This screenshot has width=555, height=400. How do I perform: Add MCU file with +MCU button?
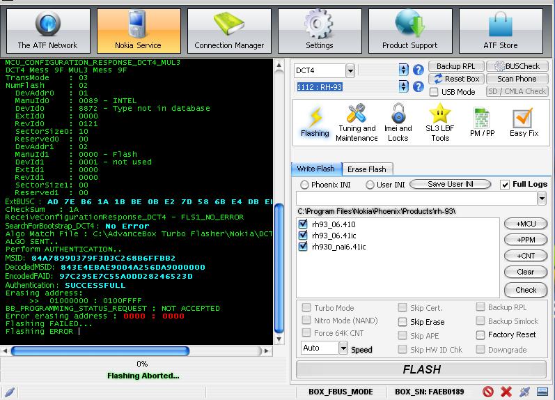point(526,224)
